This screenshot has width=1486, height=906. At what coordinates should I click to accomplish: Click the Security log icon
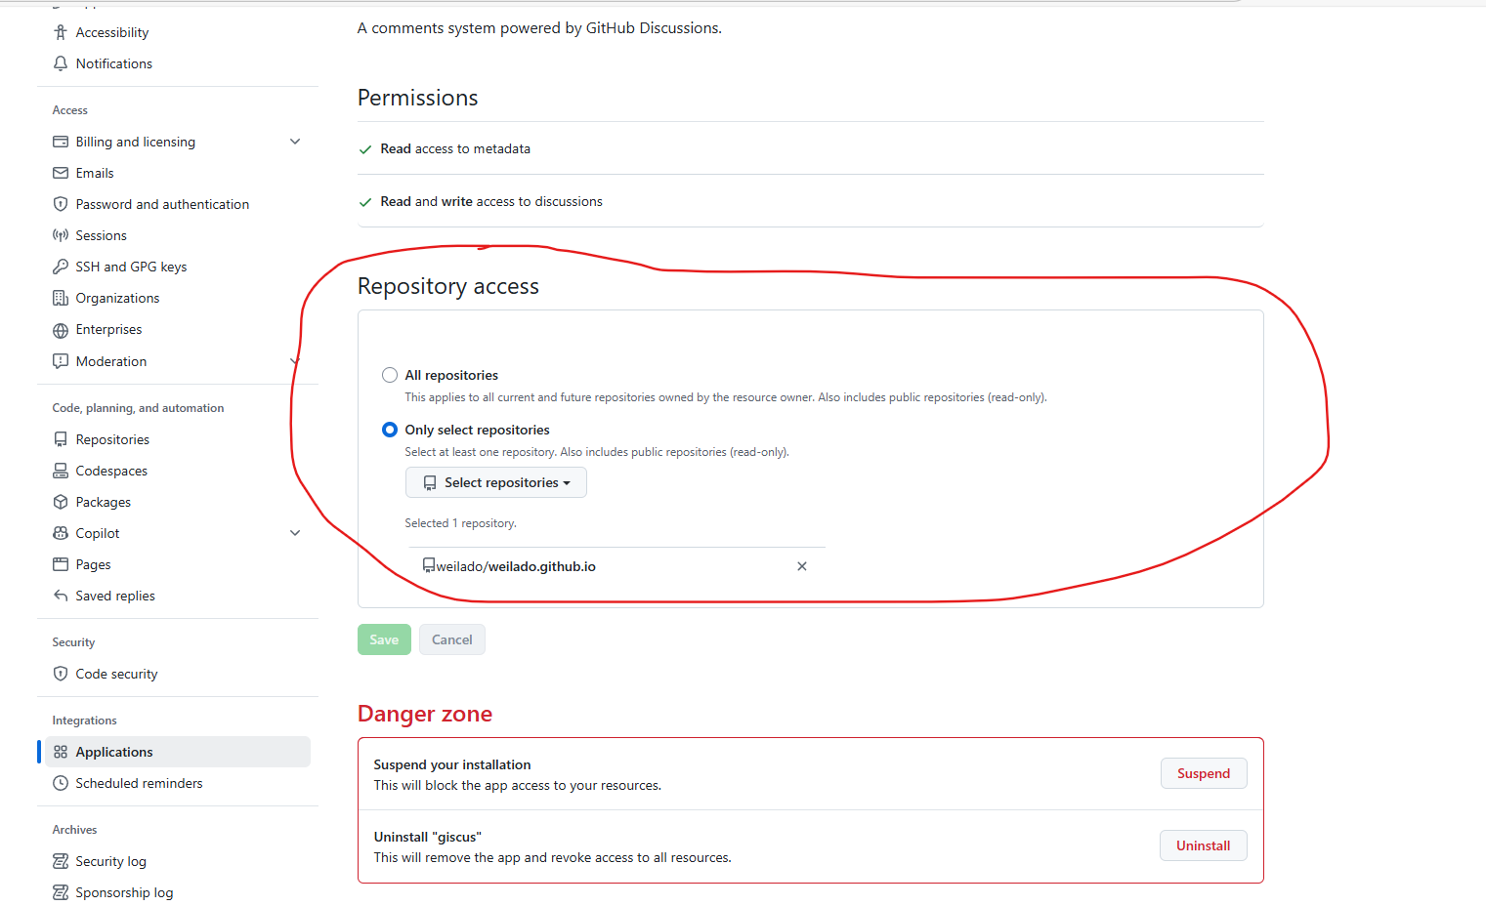coord(61,861)
